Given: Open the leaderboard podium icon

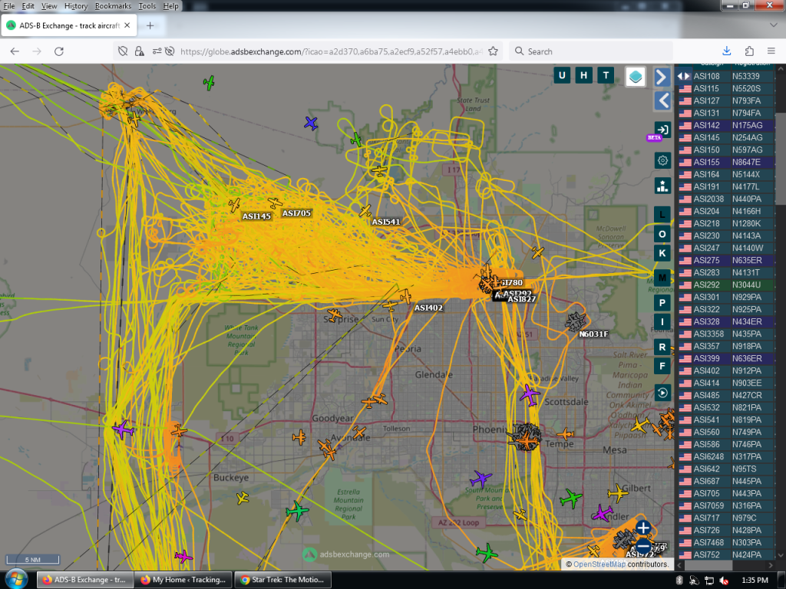Looking at the screenshot, I should 662,186.
